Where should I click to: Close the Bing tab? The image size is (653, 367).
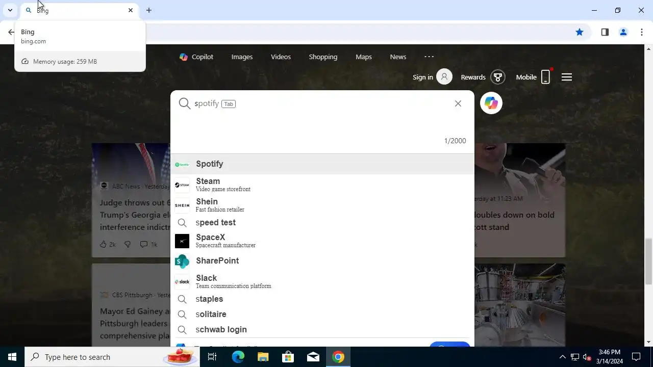131,10
